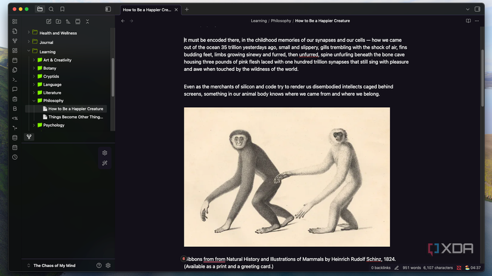Screen dimensions: 492x276
Task: Open the bookmarks pane icon
Action: (63, 9)
